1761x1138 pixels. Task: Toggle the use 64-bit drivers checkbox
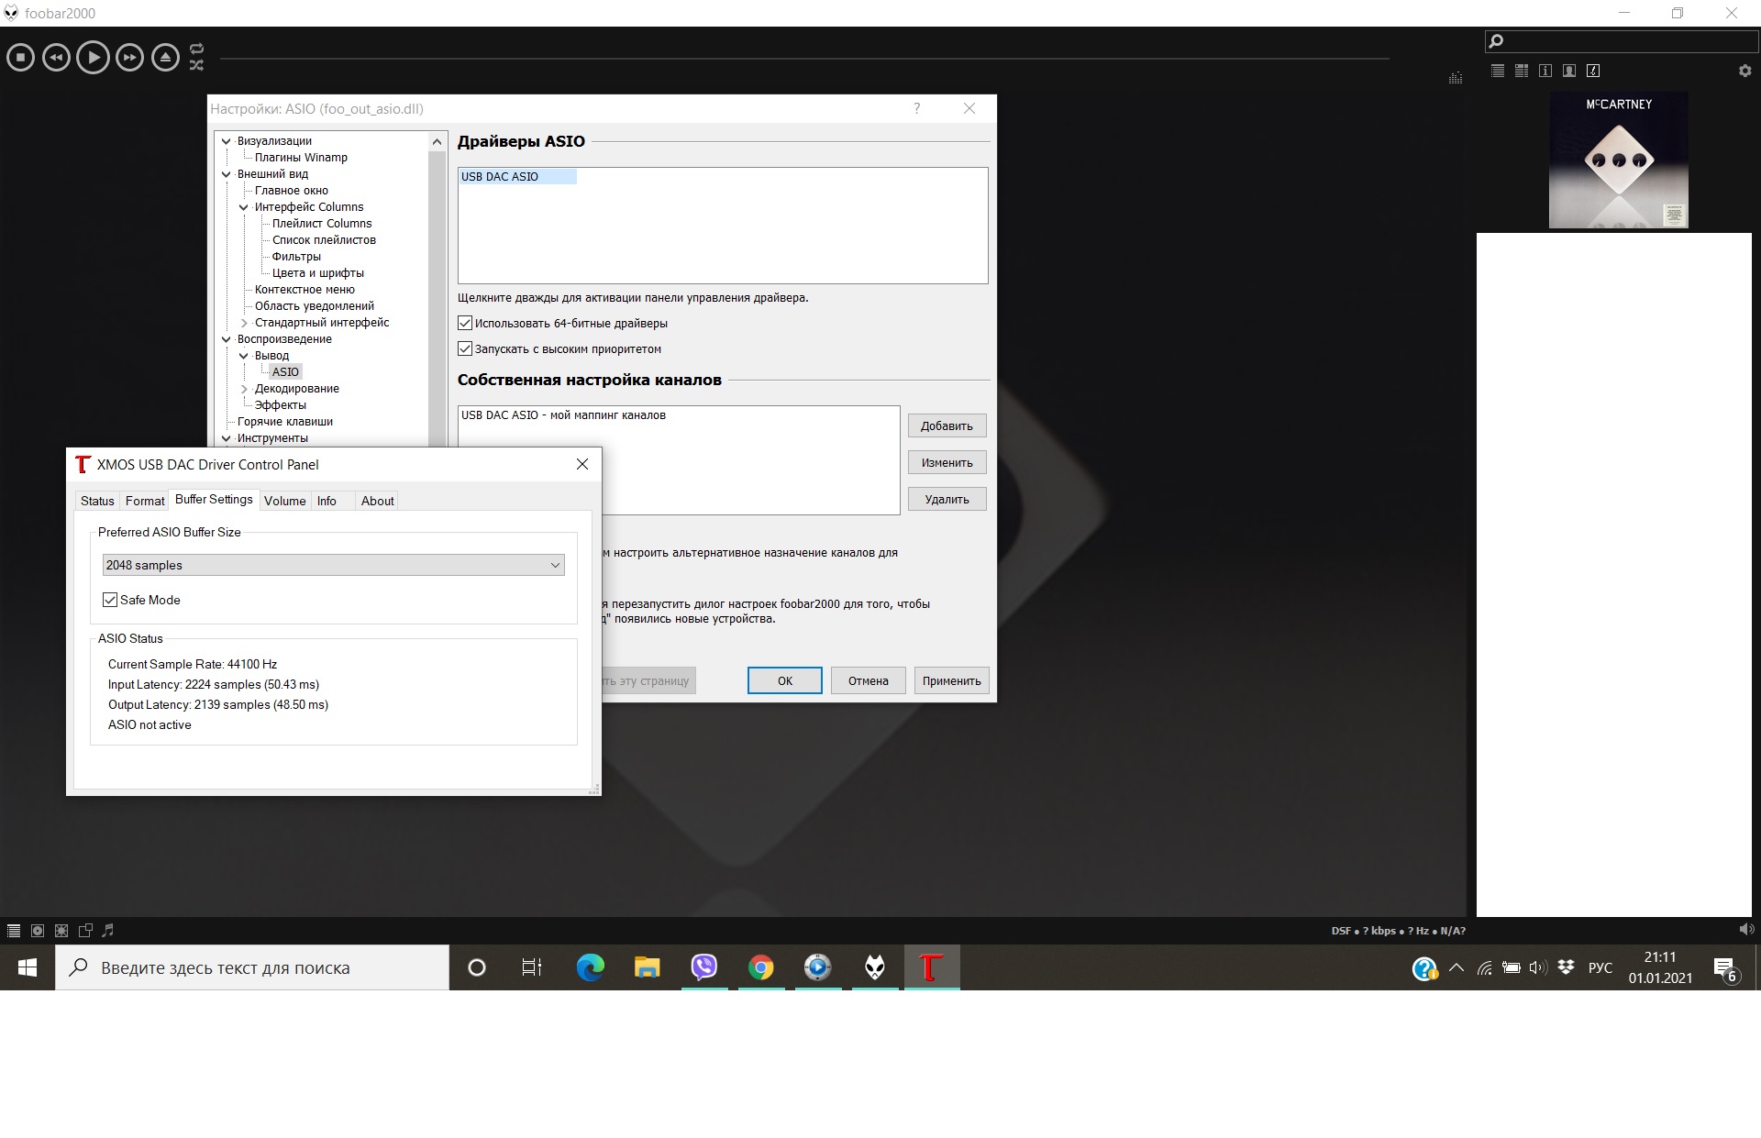[465, 323]
